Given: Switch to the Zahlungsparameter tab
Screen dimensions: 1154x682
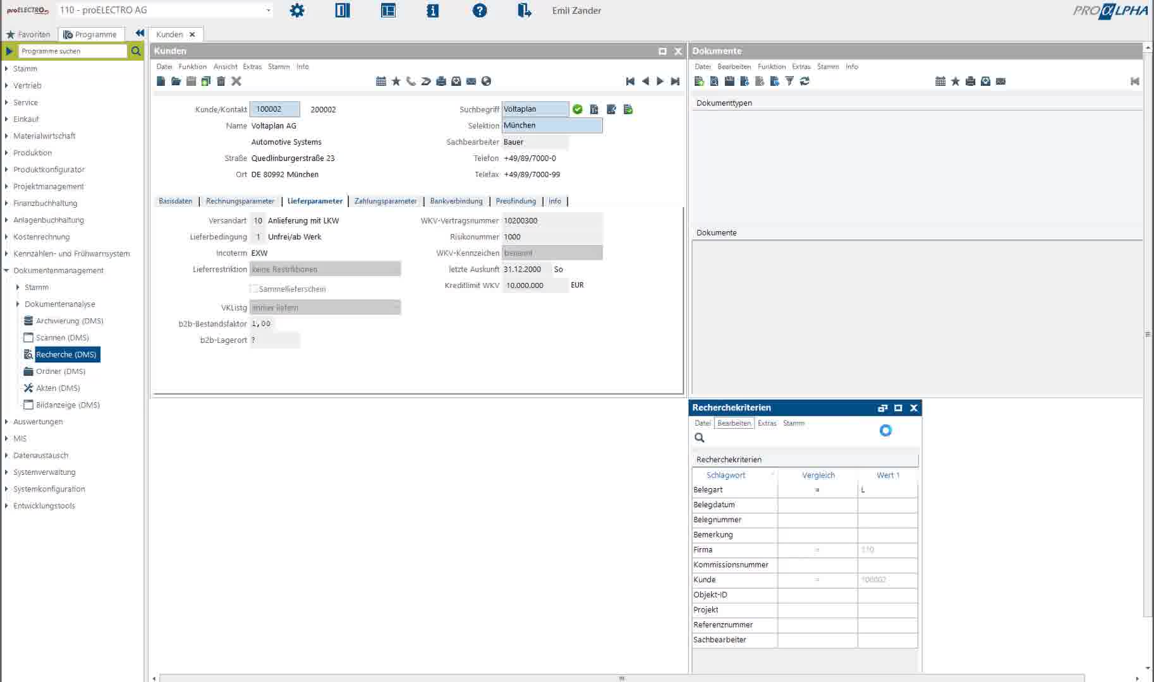Looking at the screenshot, I should (x=386, y=201).
